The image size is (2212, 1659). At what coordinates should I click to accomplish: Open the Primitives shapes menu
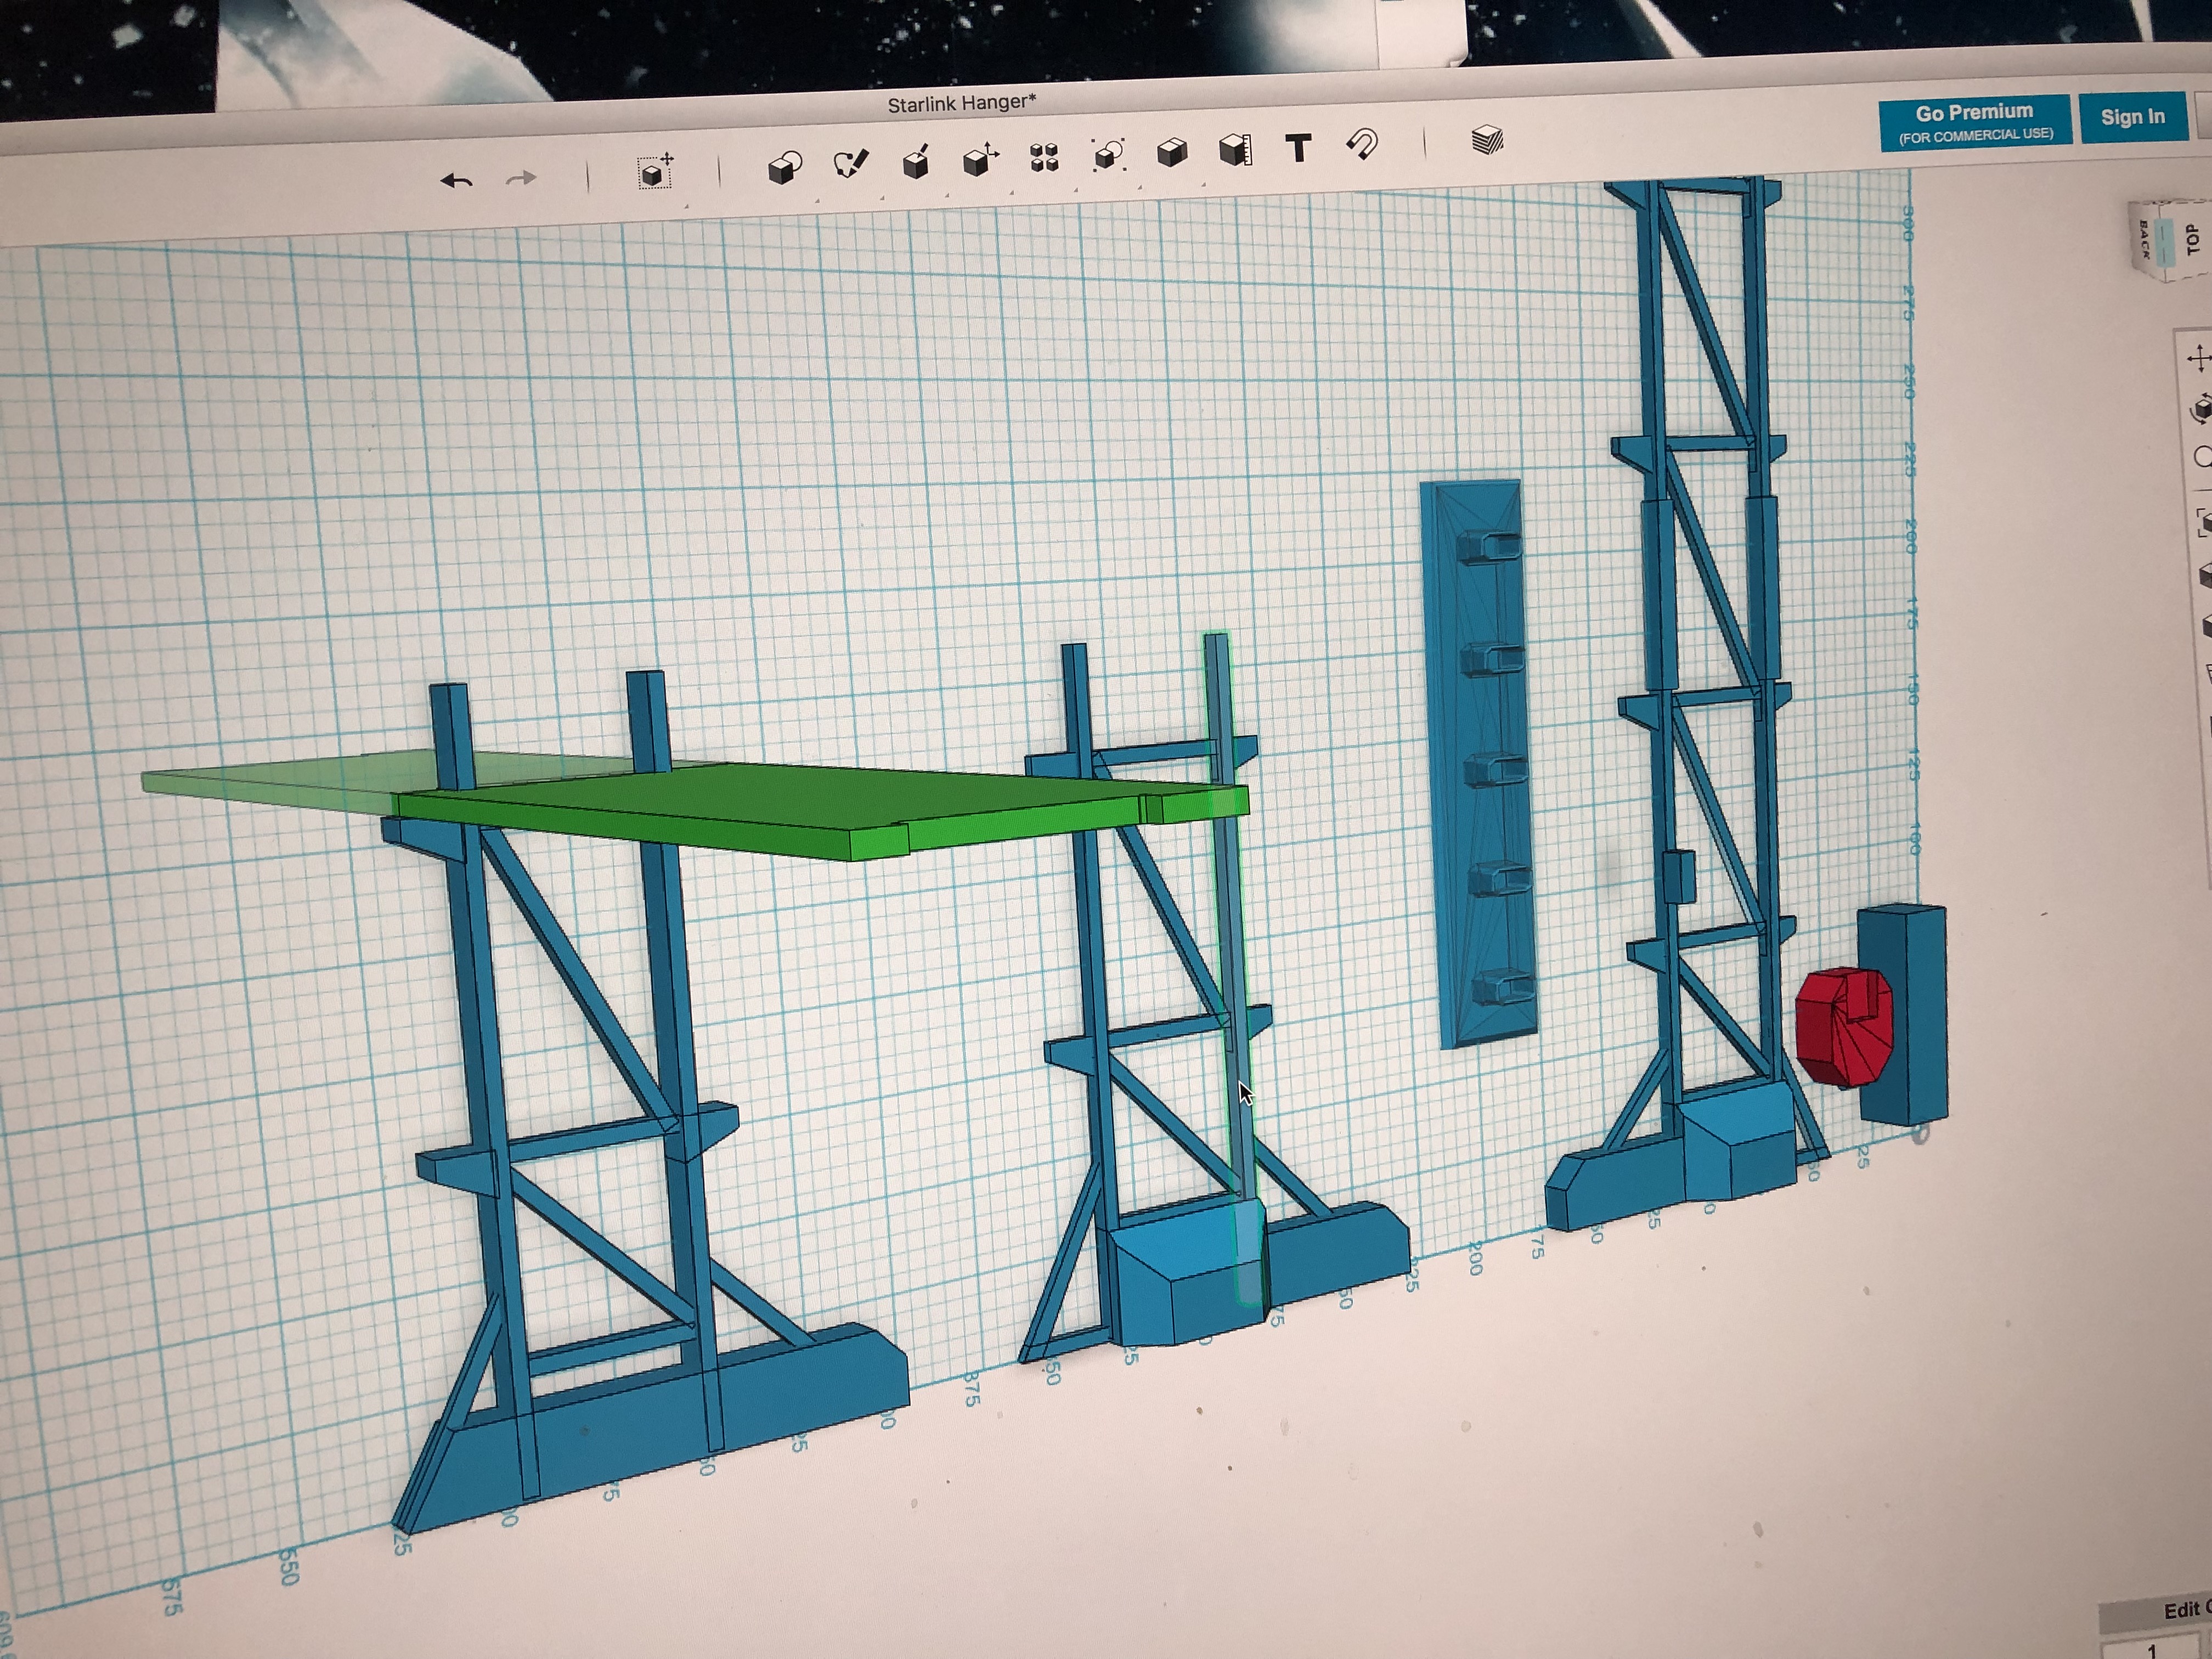coord(785,166)
